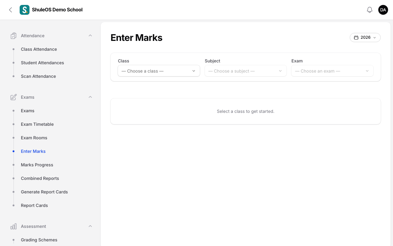Open the Choose a subject dropdown

(x=246, y=71)
